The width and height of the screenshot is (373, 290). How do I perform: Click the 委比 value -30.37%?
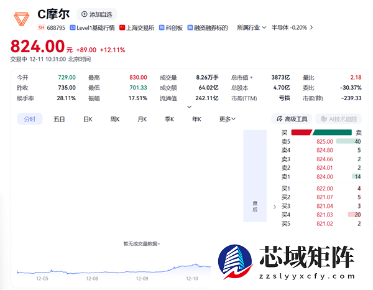[x=351, y=88]
